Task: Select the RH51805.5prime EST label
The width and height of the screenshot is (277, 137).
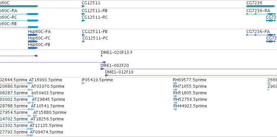Action: point(190,93)
